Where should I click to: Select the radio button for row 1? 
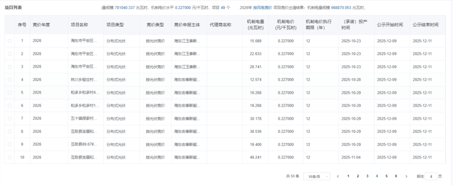(x=10, y=41)
